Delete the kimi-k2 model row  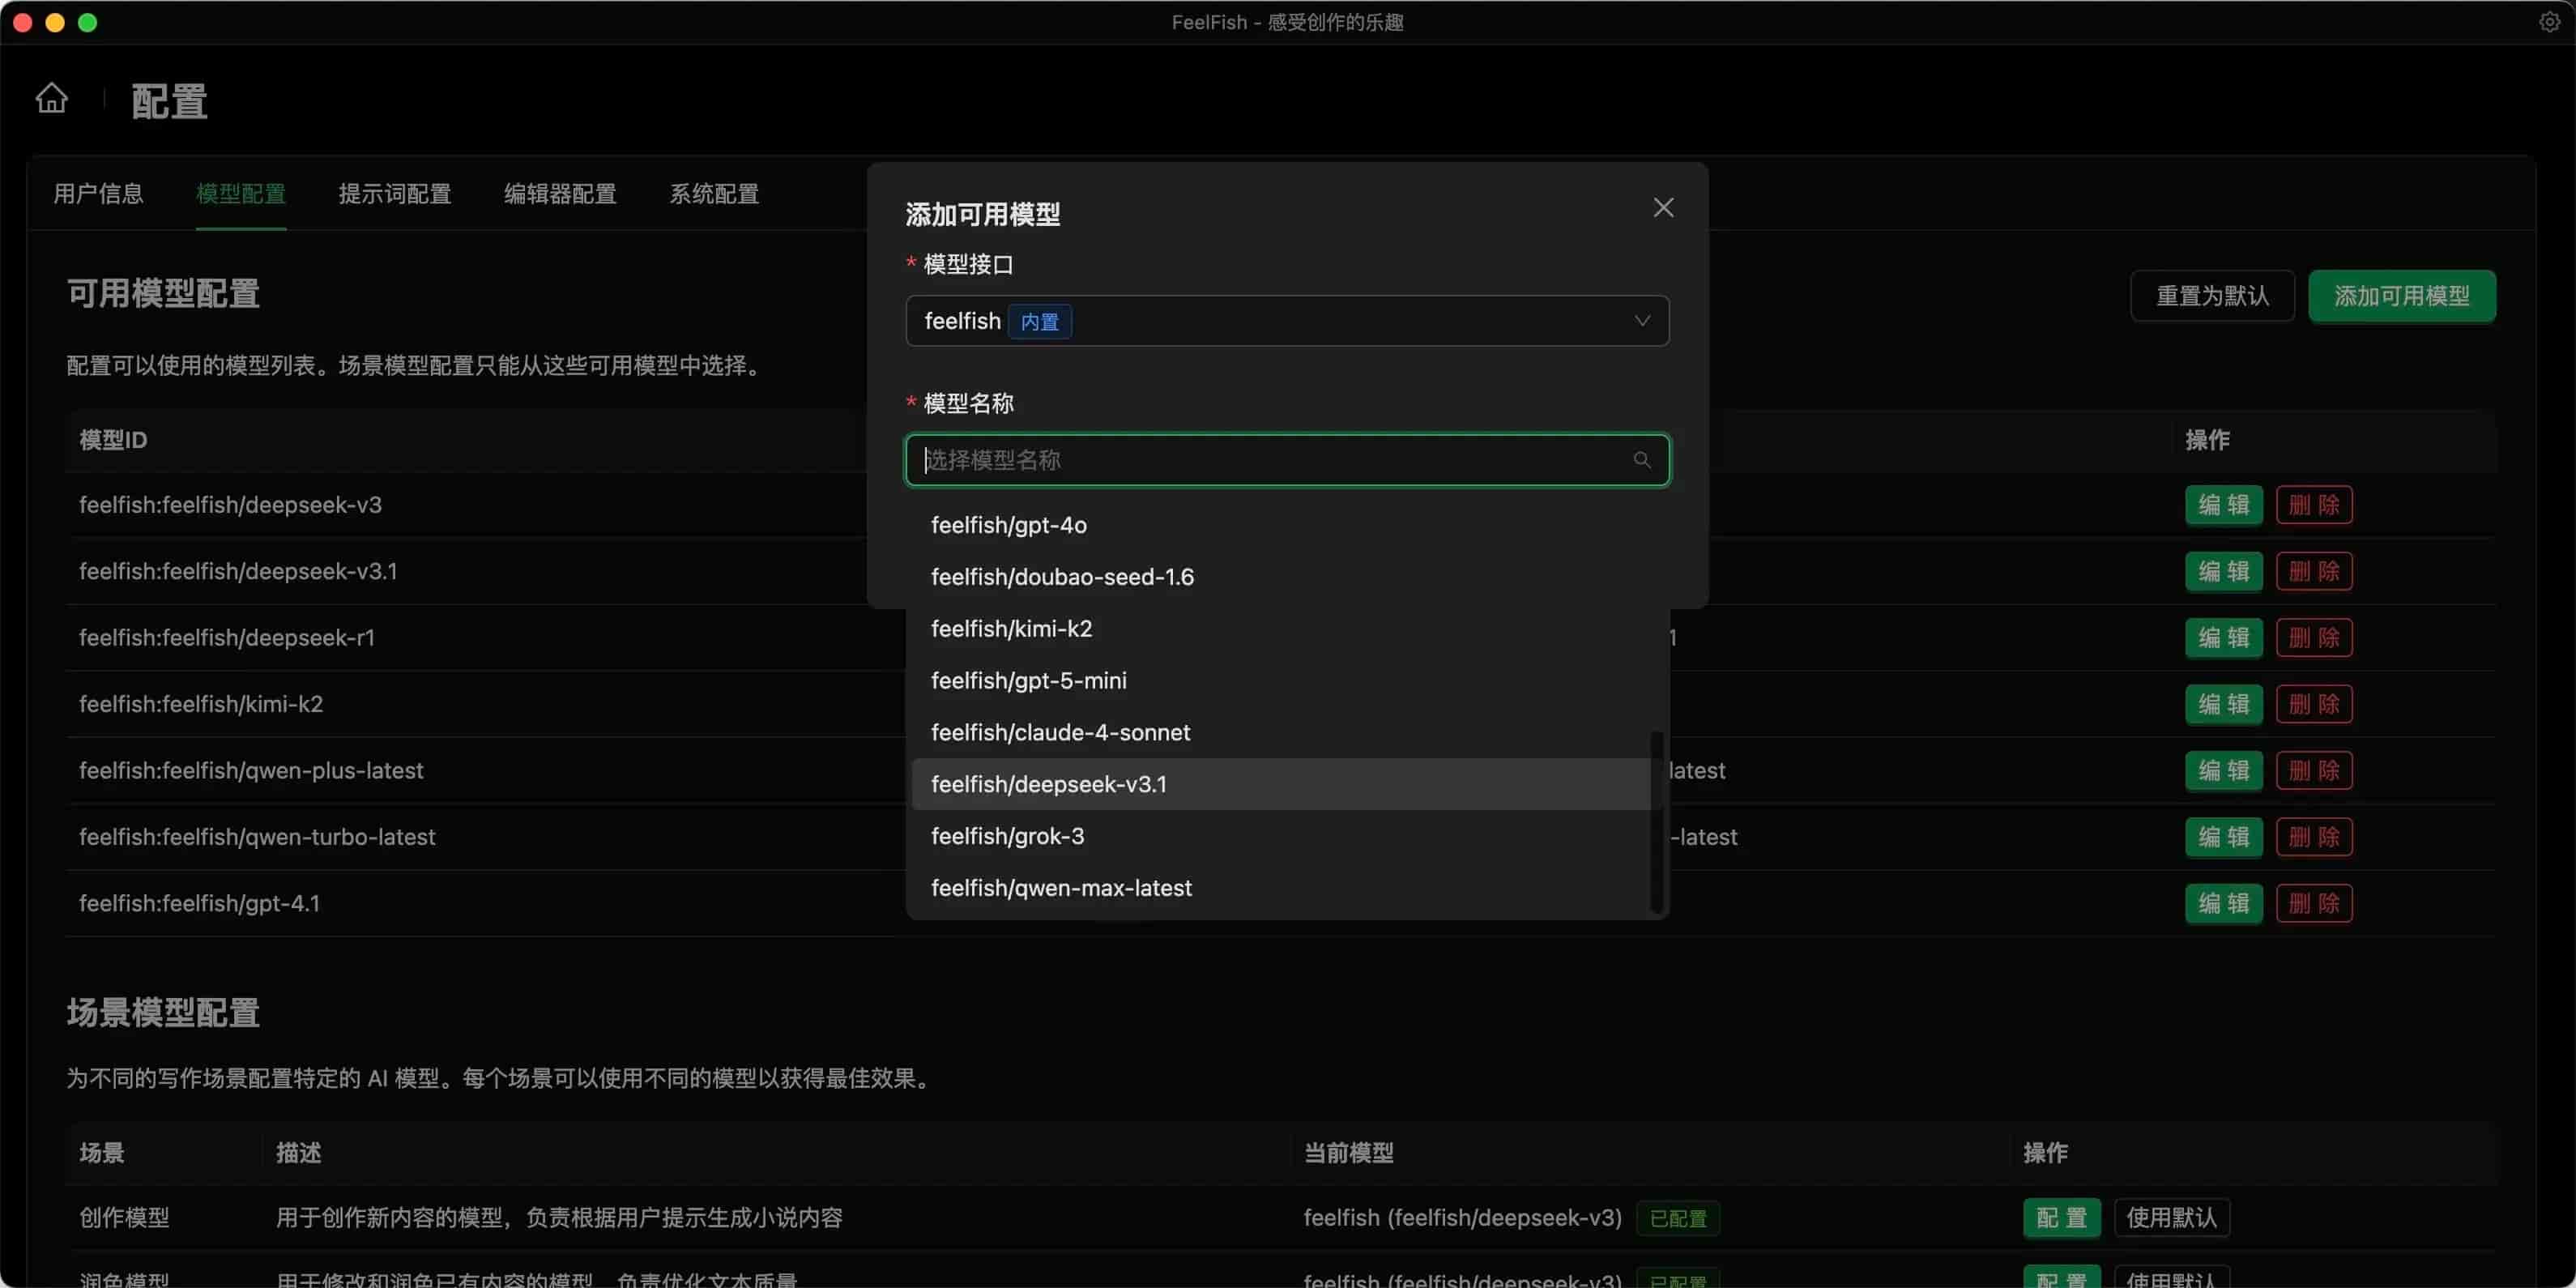[2313, 704]
